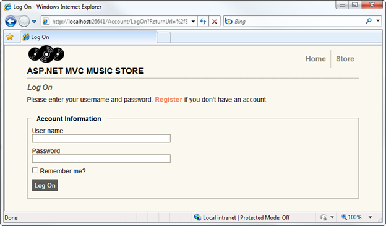386x226 pixels.
Task: Open a new blank tab
Action: [x=163, y=38]
